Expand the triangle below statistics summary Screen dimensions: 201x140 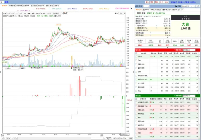(x=167, y=38)
